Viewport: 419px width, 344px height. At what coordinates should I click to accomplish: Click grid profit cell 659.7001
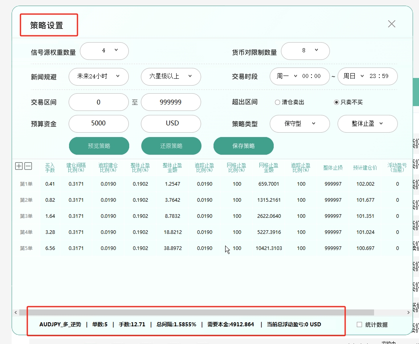269,184
